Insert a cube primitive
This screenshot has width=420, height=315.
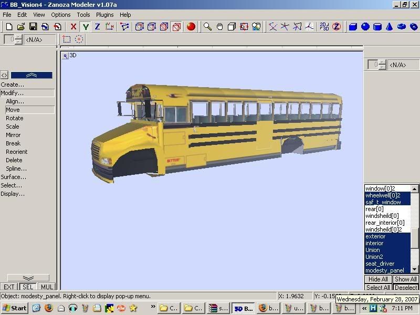point(353,27)
